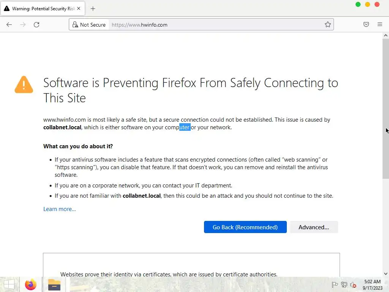Open the Windows Start menu
The image size is (389, 292).
point(9,284)
